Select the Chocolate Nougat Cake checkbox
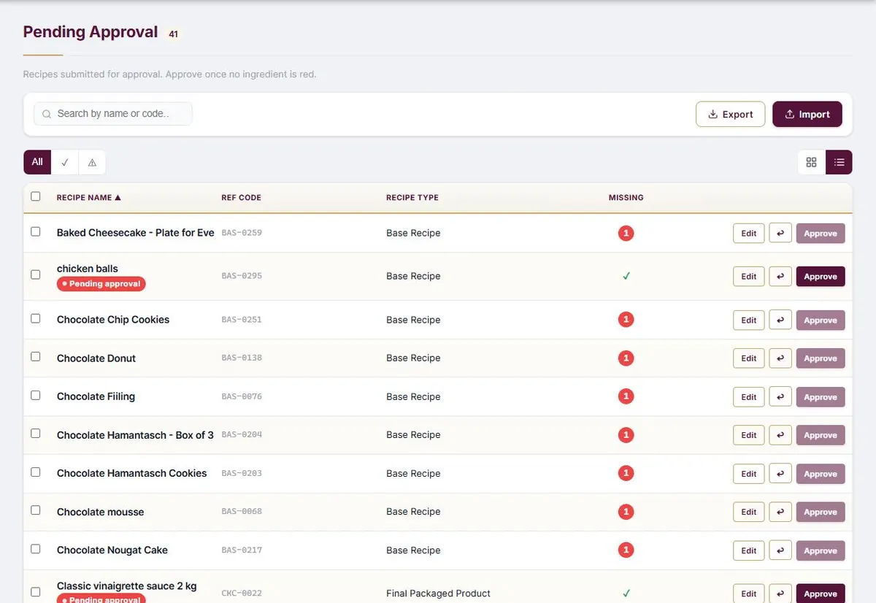The image size is (876, 603). [x=36, y=548]
